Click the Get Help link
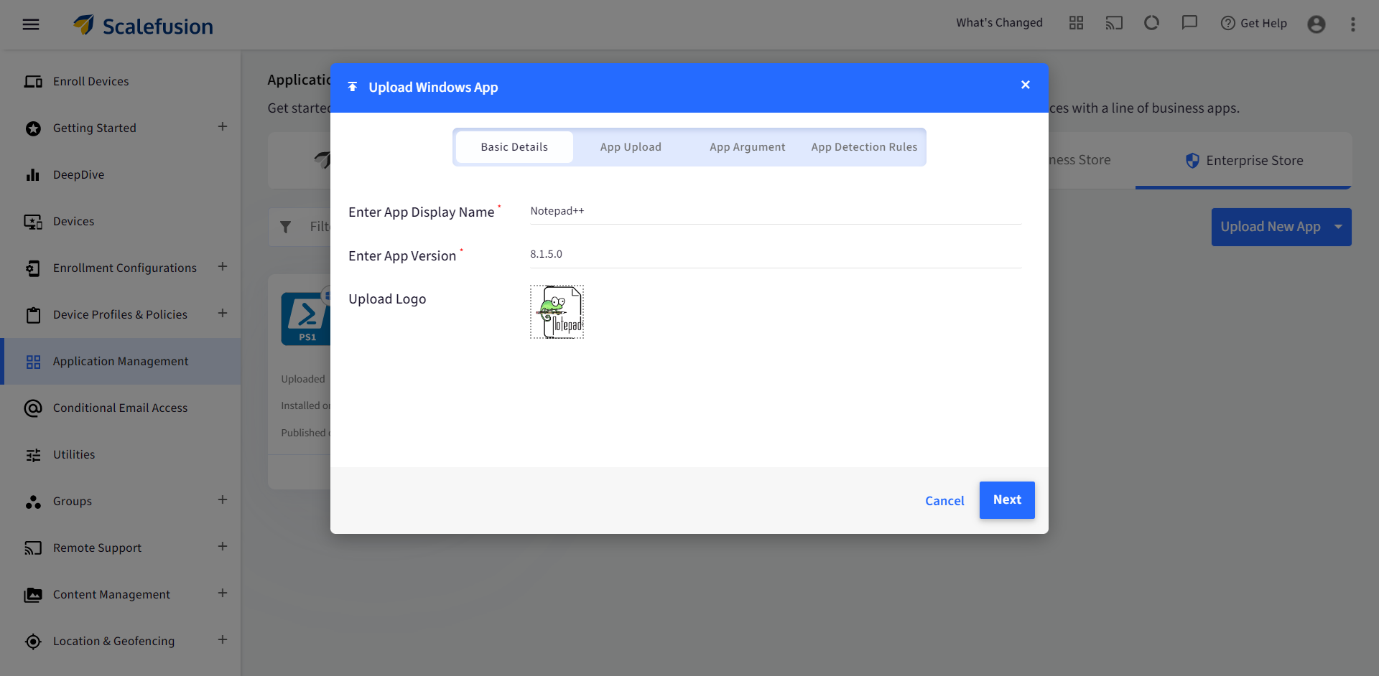The image size is (1379, 676). (x=1254, y=24)
